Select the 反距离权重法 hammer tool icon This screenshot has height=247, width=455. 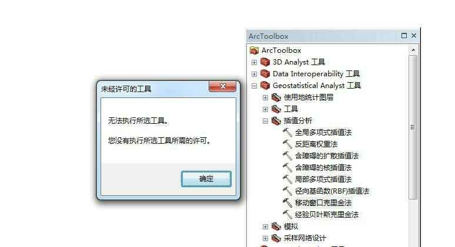tap(287, 144)
